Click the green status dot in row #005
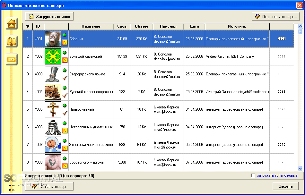This screenshot has width=305, height=195. coord(65,106)
